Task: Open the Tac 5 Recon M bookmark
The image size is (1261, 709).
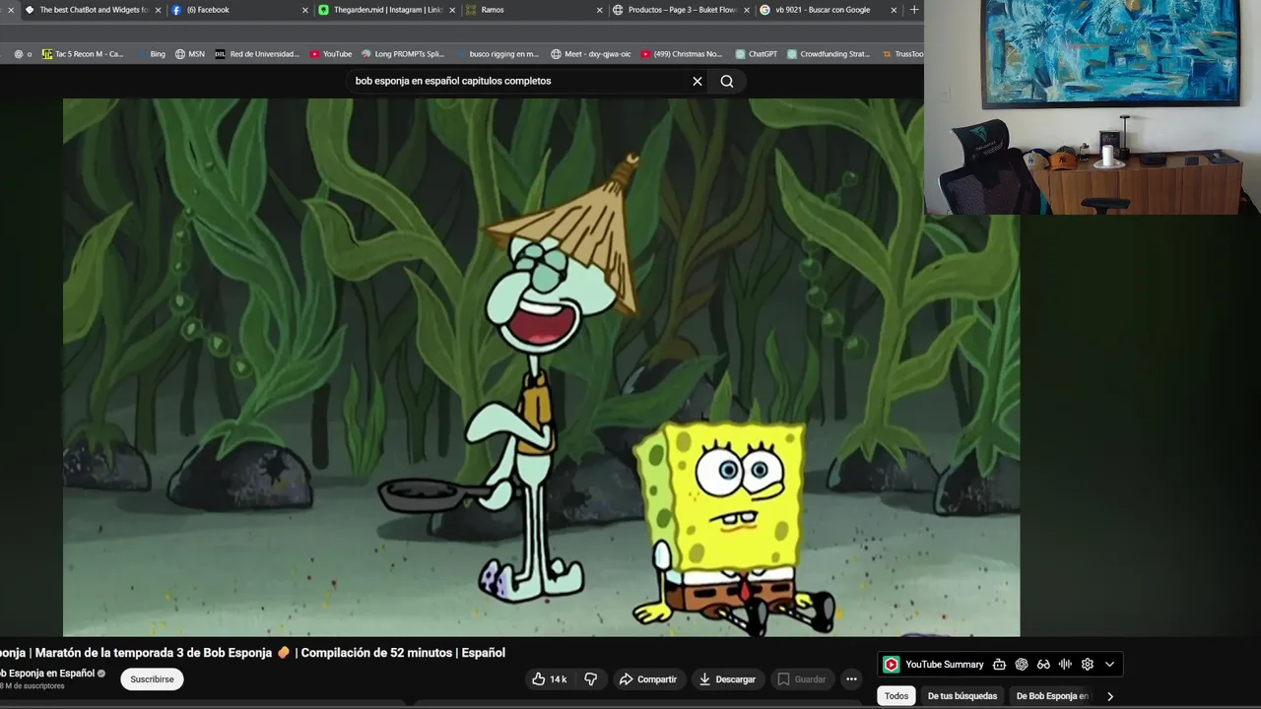Action: click(x=83, y=54)
